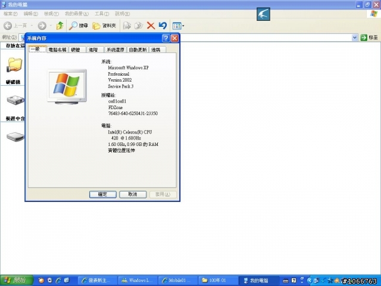Switch to the Mobile01 taskbar window
This screenshot has height=286, width=381.
(x=178, y=281)
